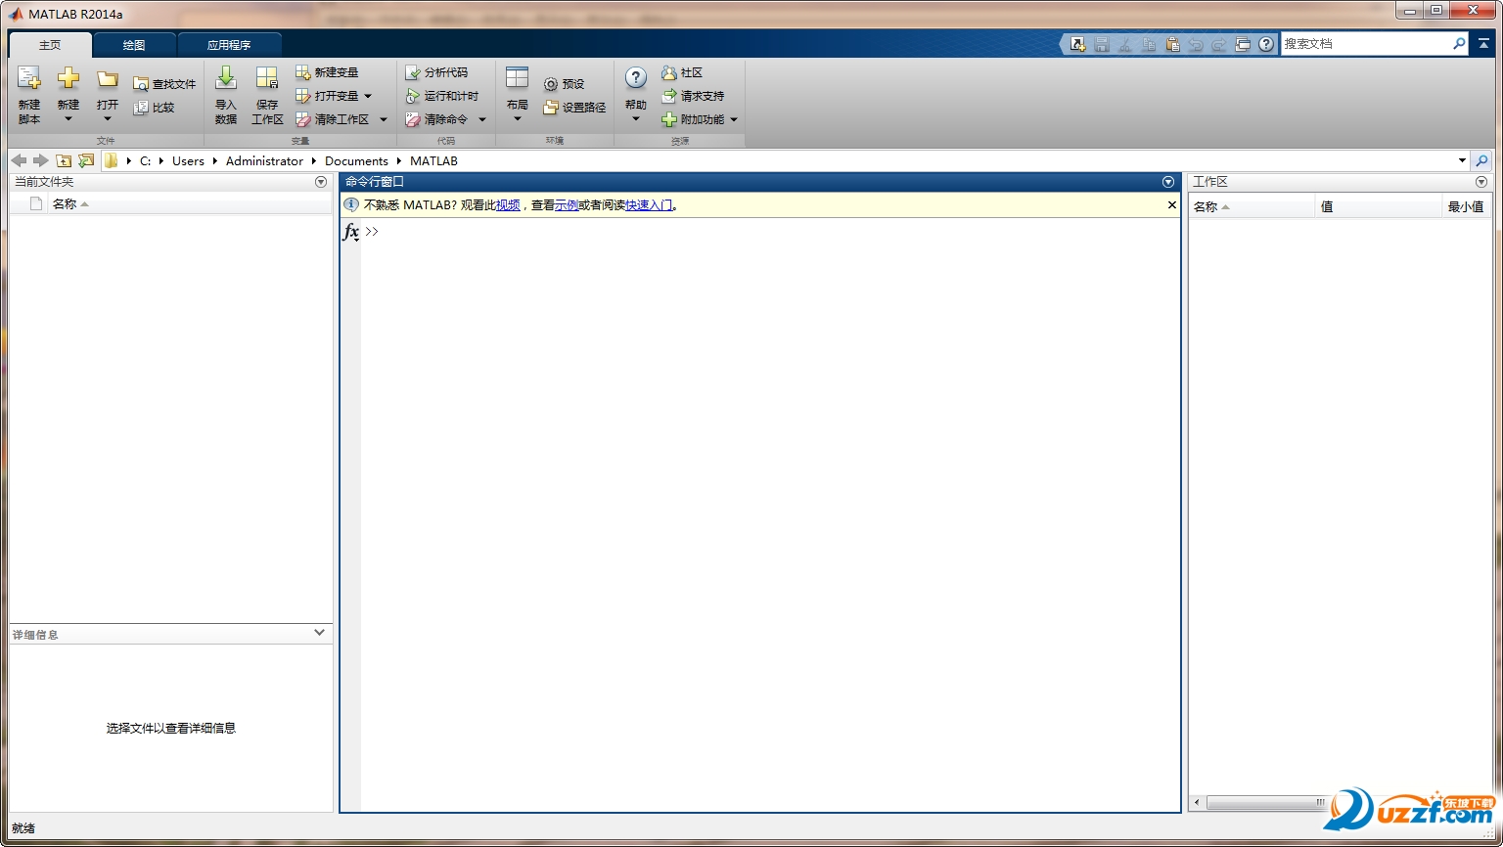The width and height of the screenshot is (1503, 847).
Task: Click 运行和计时 (Run and Time)
Action: 442,96
